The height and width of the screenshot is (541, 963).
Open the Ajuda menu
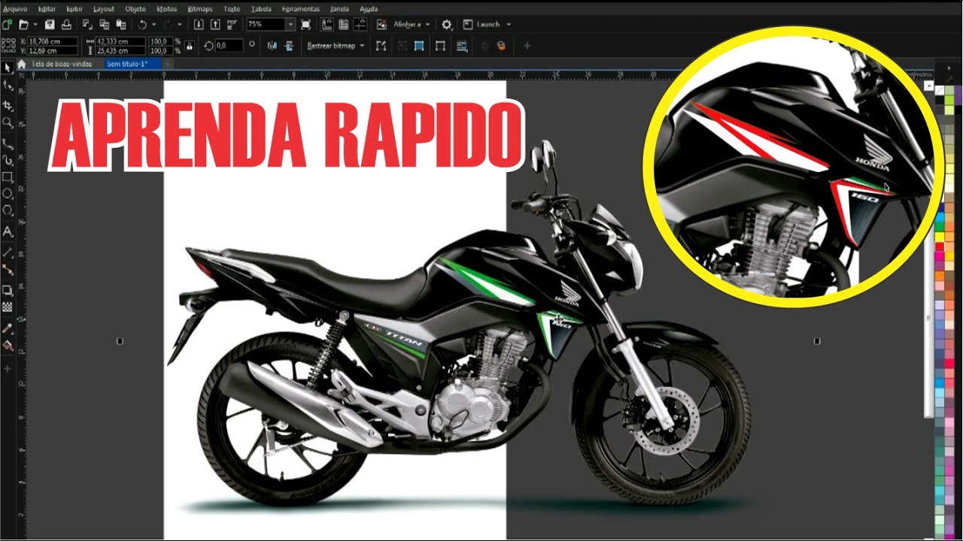[369, 9]
